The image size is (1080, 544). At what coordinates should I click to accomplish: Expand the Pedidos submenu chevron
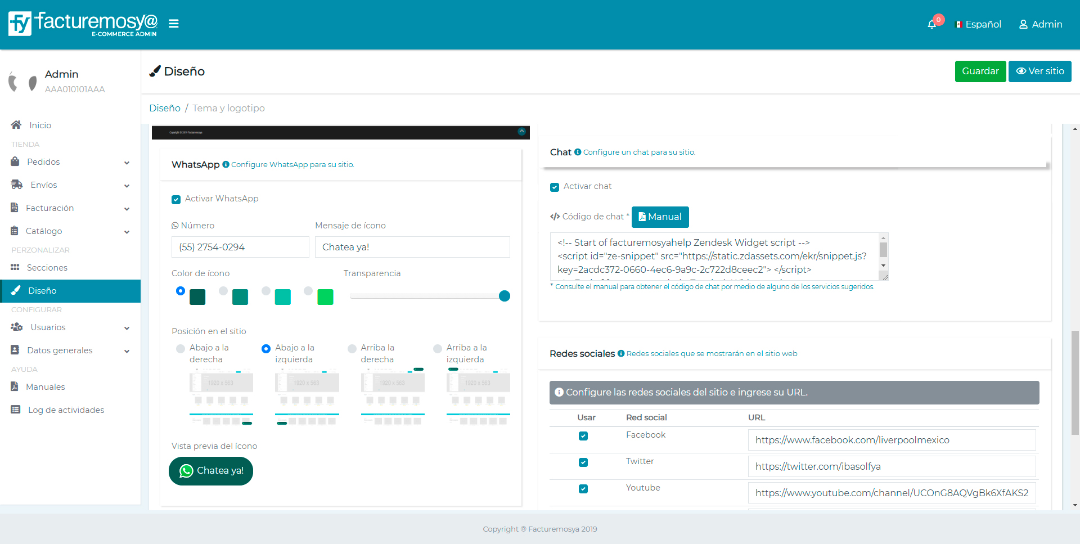[x=127, y=163]
